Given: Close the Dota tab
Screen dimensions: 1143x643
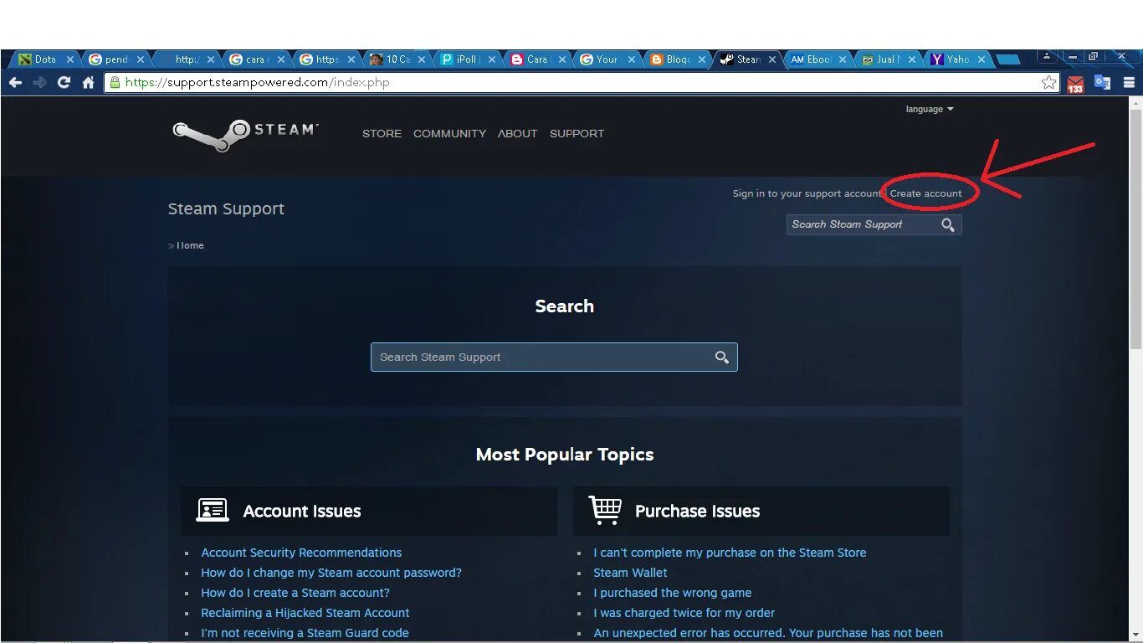Looking at the screenshot, I should pyautogui.click(x=70, y=59).
